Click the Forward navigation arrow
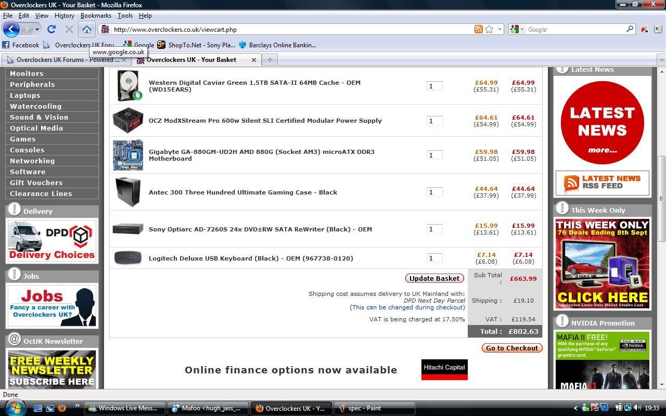 click(28, 29)
